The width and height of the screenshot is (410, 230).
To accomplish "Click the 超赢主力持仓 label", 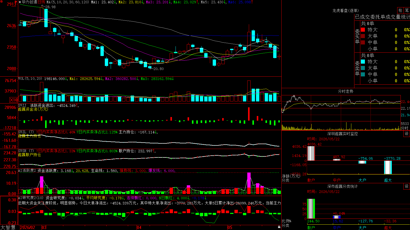I will [x=29, y=136].
